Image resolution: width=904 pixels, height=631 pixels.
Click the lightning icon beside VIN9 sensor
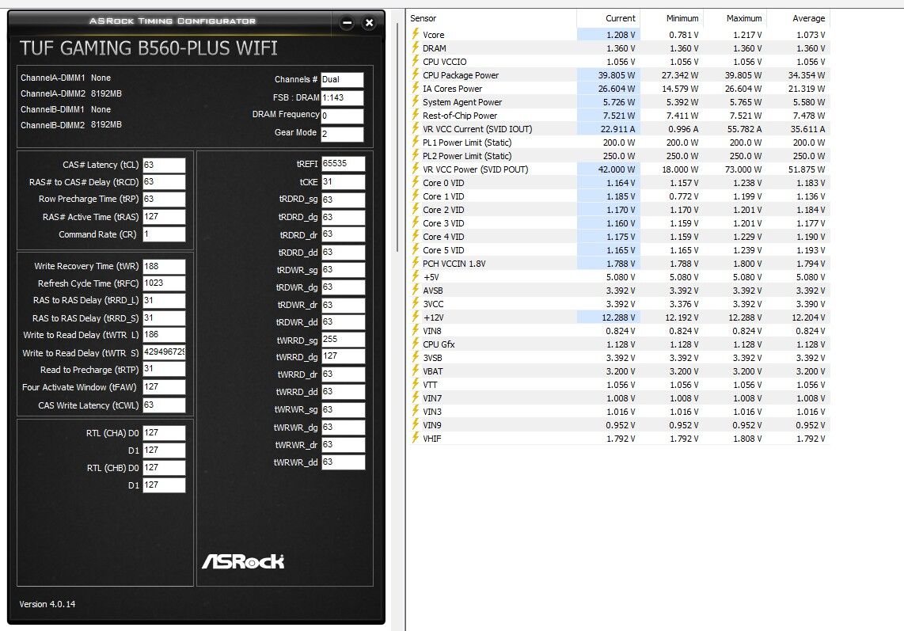point(415,424)
